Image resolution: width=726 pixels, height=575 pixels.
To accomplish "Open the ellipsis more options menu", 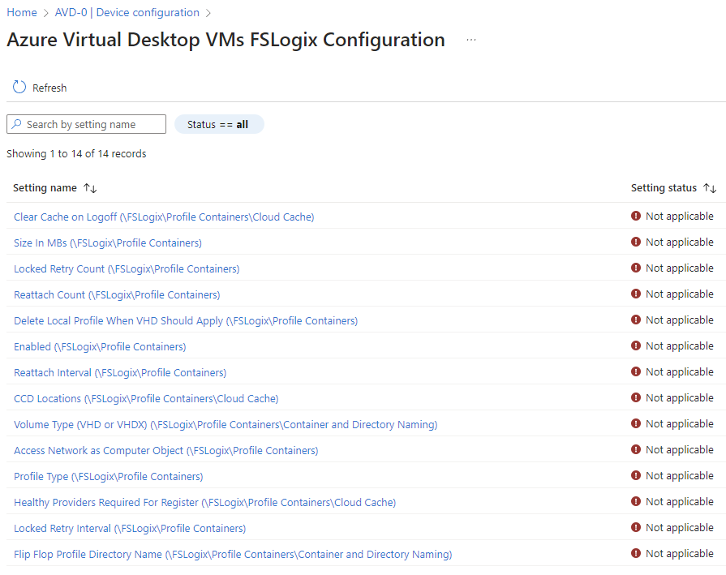I will click(x=471, y=40).
